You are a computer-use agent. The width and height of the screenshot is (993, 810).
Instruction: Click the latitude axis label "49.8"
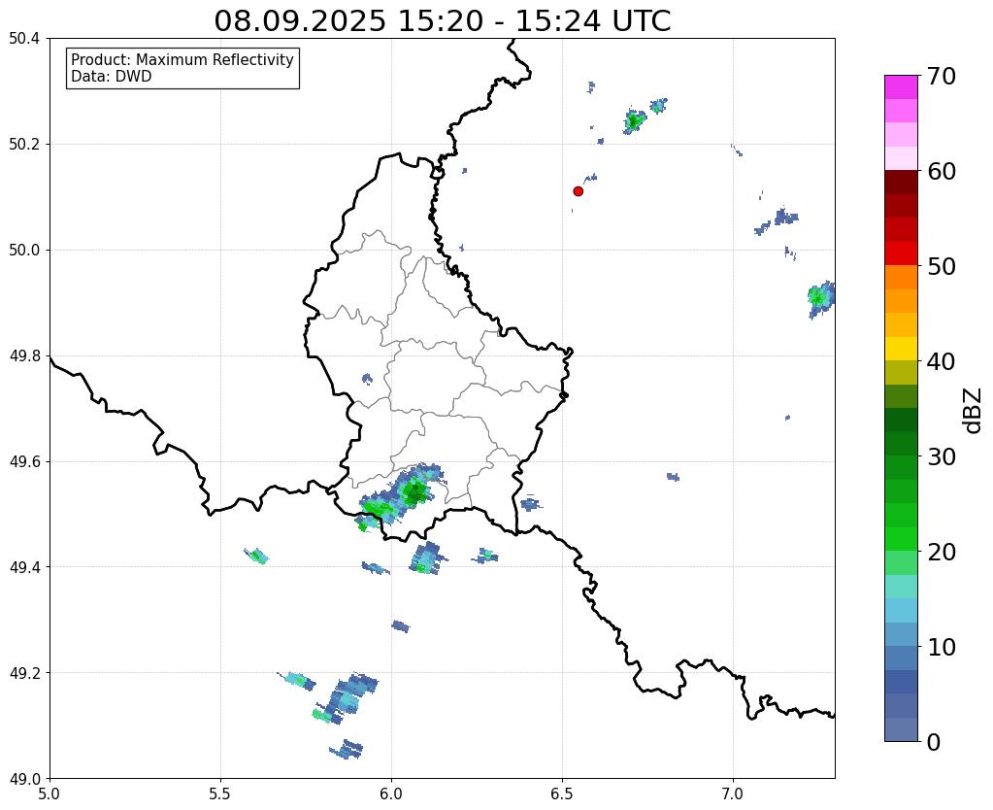[x=24, y=355]
